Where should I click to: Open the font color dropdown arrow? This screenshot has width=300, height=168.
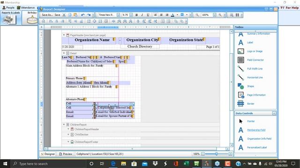(x=177, y=15)
